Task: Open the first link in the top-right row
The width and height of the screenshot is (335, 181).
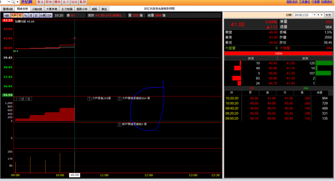Action: [x=292, y=2]
